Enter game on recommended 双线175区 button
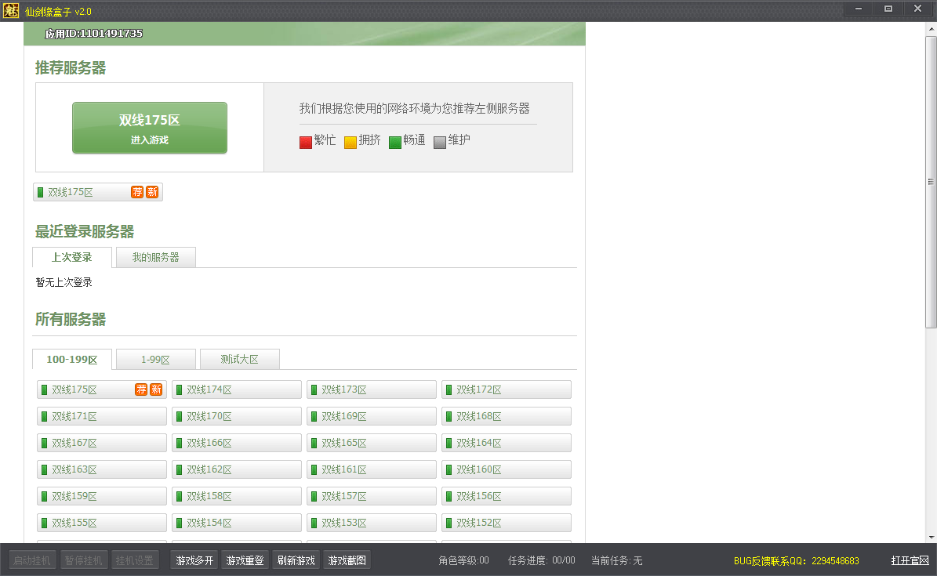This screenshot has width=937, height=576. (150, 128)
